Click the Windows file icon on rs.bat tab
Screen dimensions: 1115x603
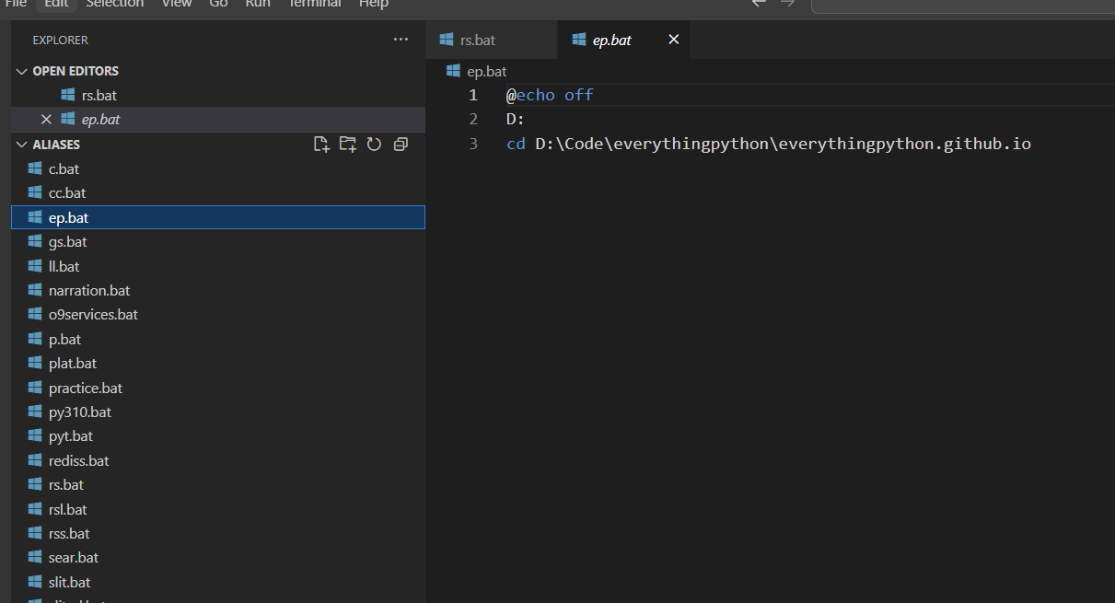(448, 40)
